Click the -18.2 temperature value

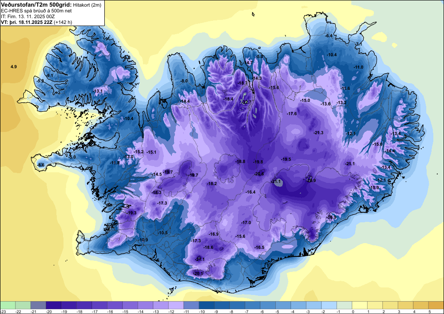tap(212, 183)
